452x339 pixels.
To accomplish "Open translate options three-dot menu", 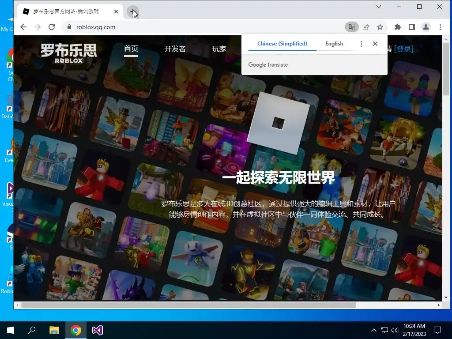I will 361,44.
